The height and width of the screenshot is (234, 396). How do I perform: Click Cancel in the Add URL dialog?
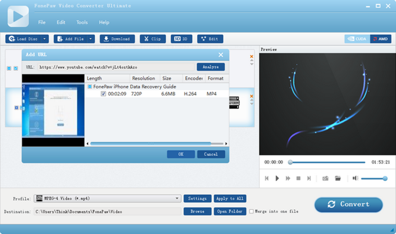click(x=211, y=154)
